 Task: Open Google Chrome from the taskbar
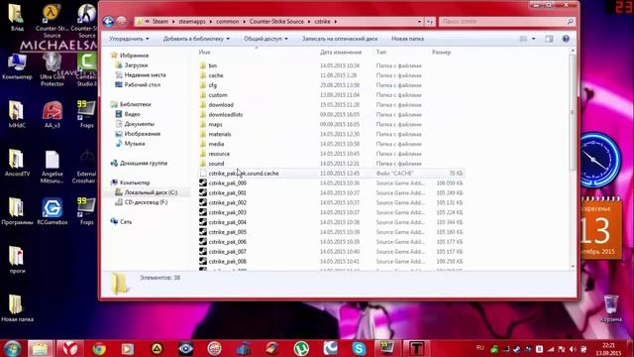tap(99, 348)
